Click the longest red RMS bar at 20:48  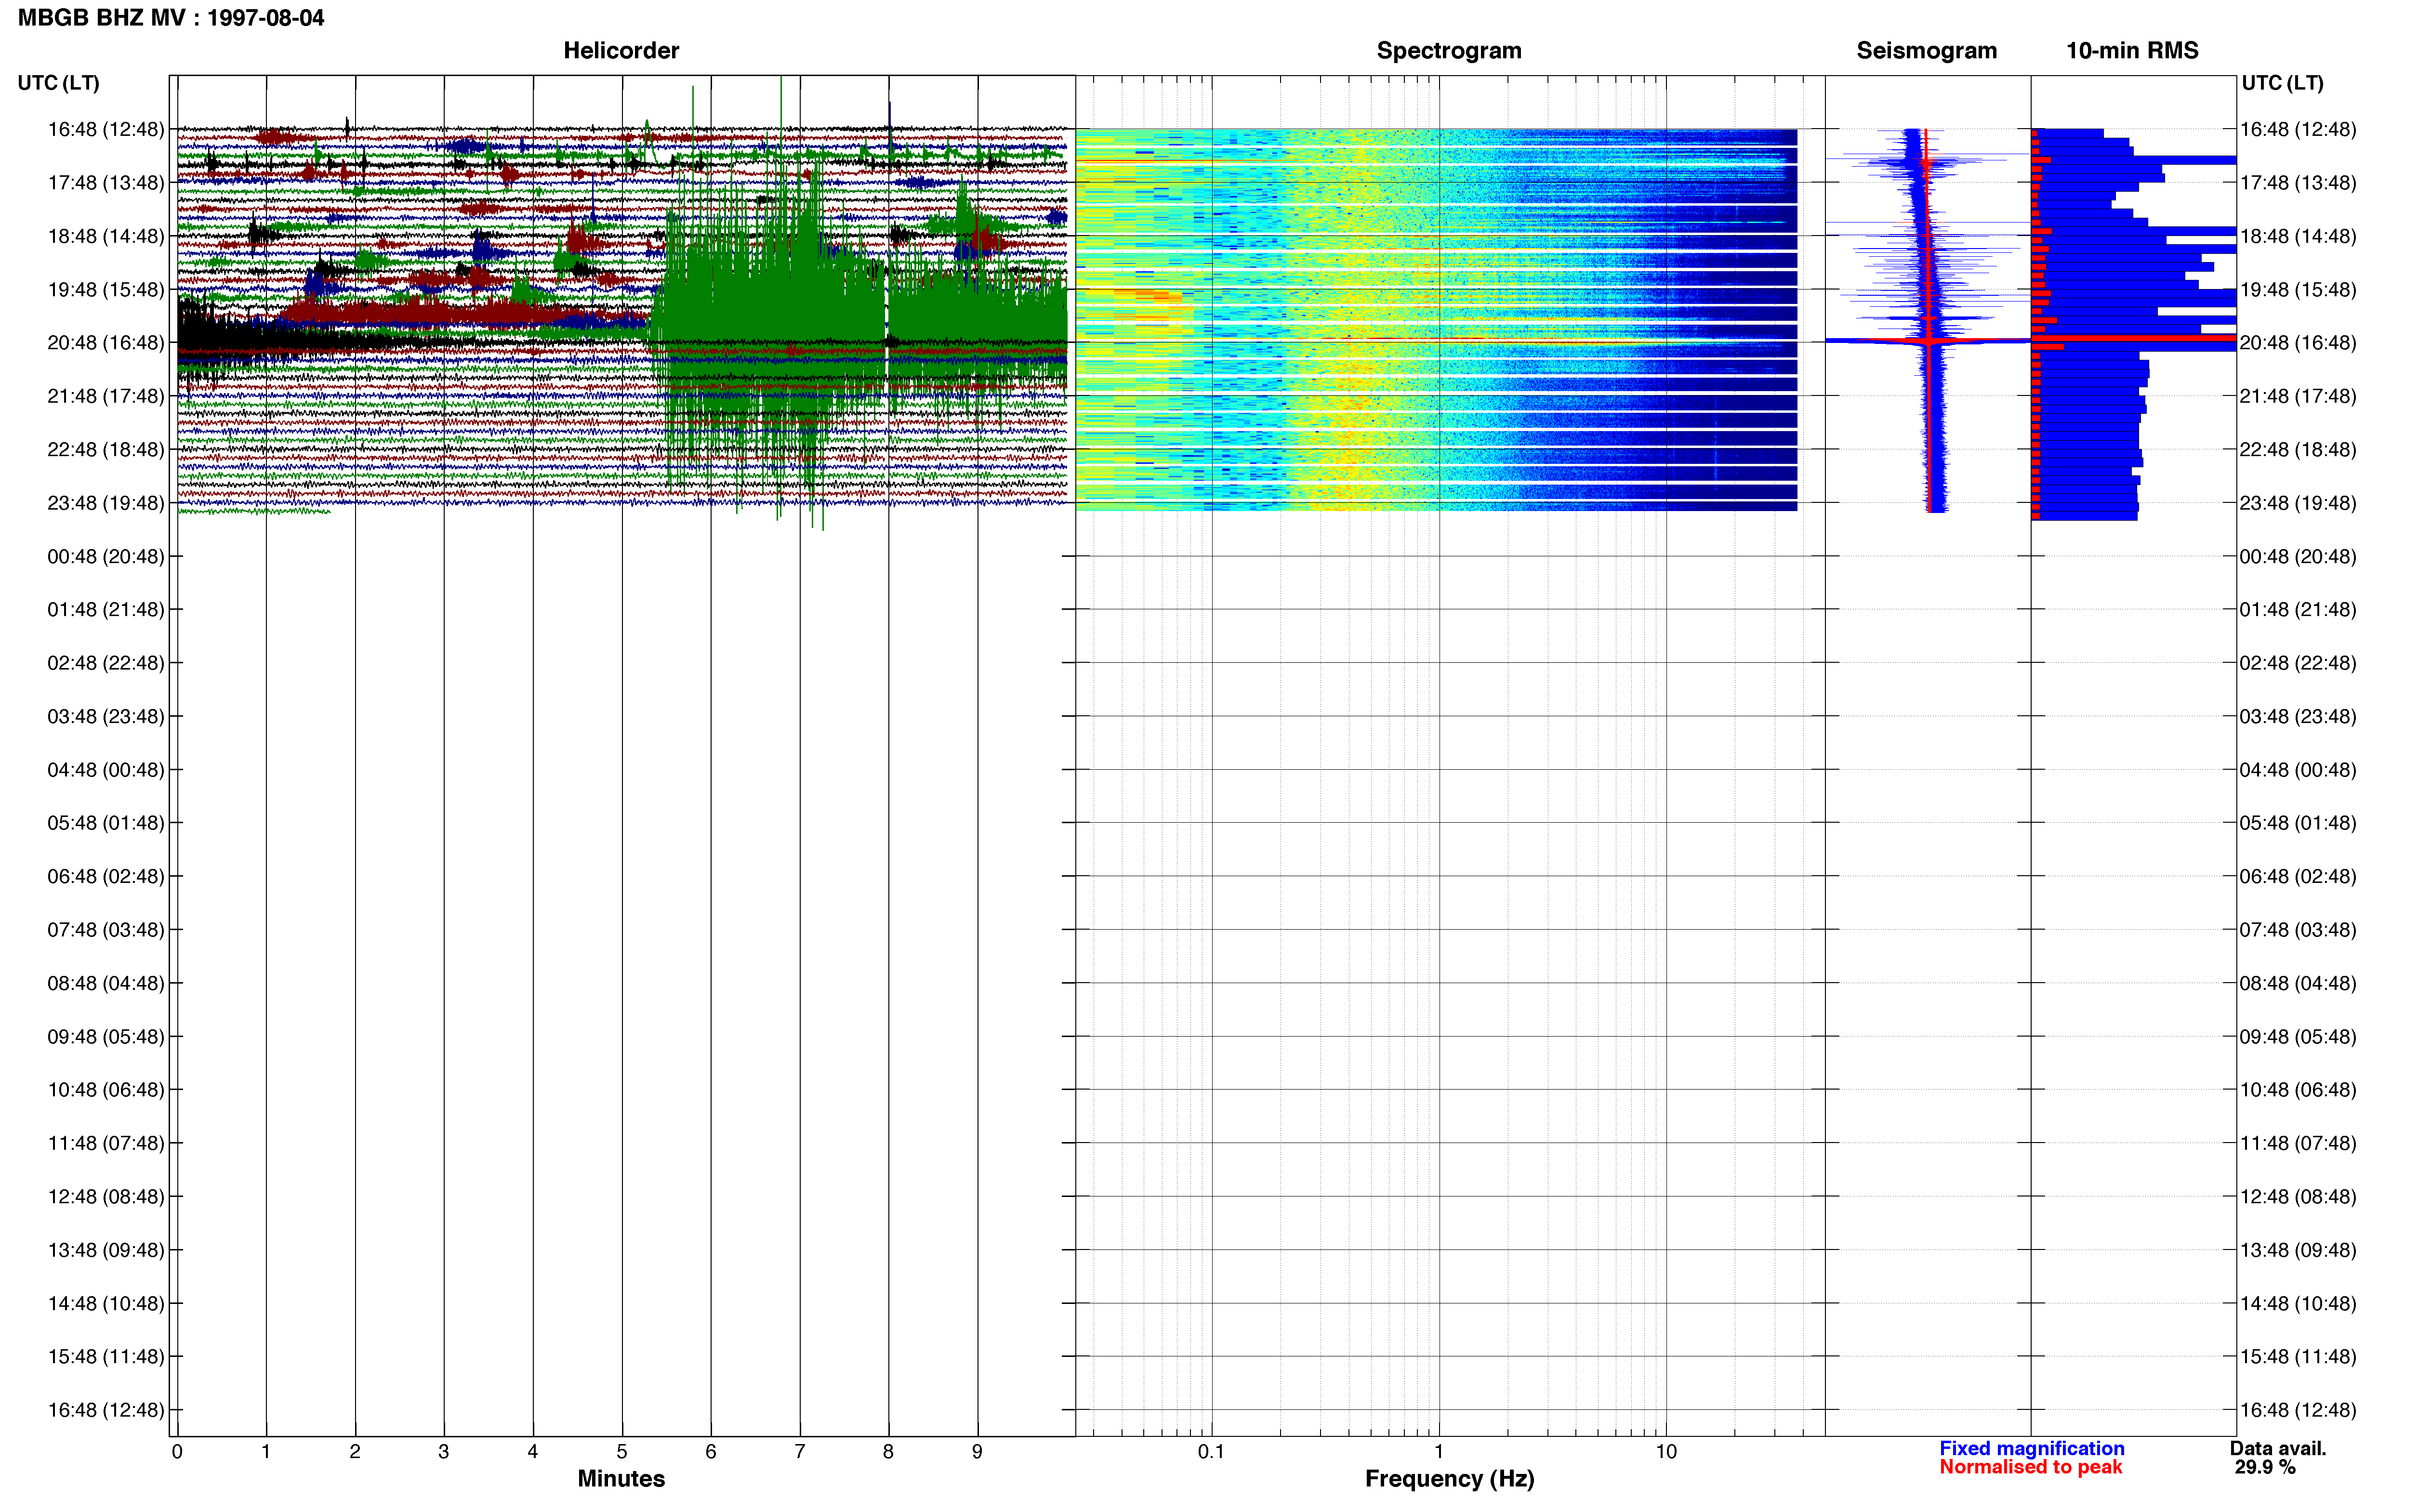(x=2133, y=339)
